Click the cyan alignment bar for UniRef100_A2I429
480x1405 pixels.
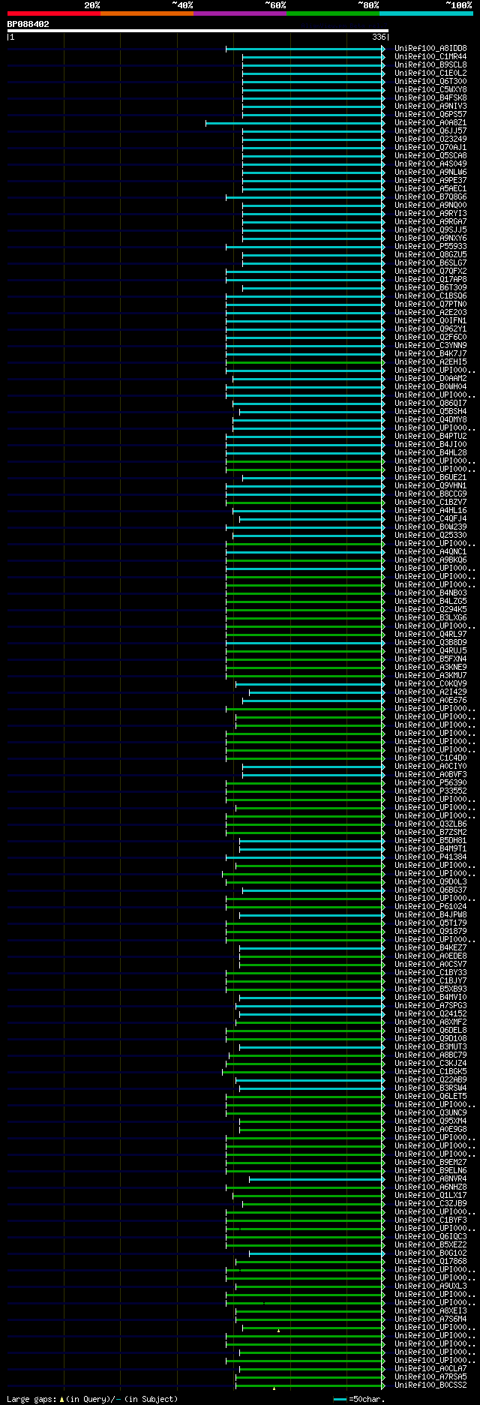[x=316, y=692]
